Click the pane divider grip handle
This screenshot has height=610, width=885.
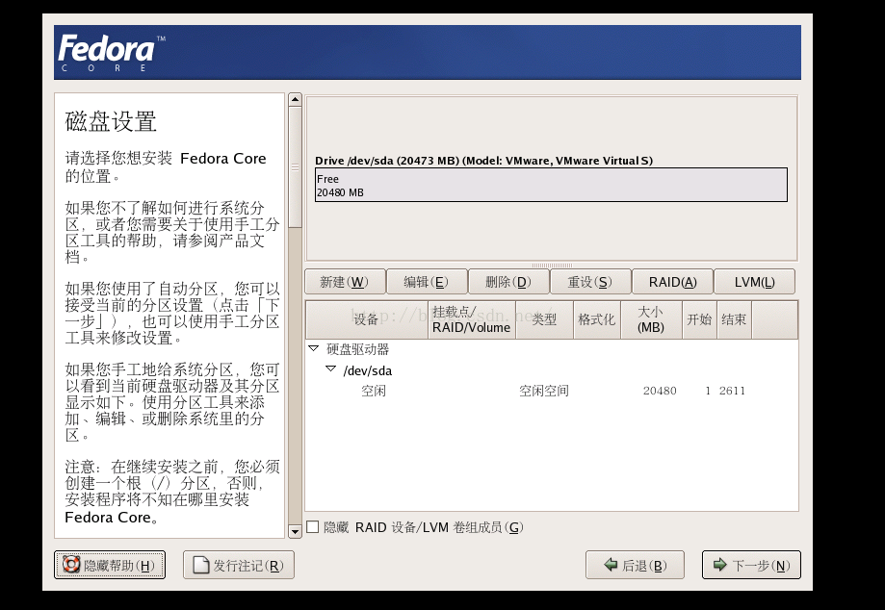(x=552, y=265)
